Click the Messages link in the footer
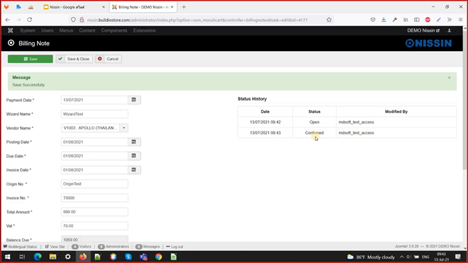The height and width of the screenshot is (263, 468). click(148, 246)
